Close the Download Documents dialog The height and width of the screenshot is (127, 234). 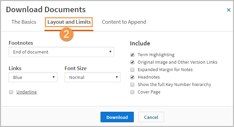(x=229, y=10)
